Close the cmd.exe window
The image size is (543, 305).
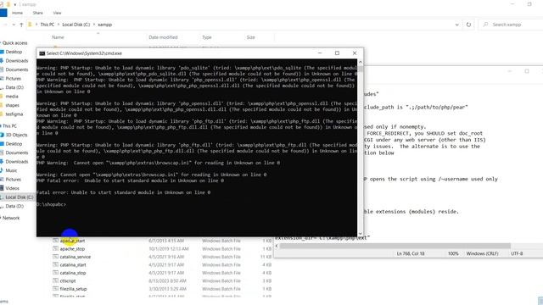355,53
